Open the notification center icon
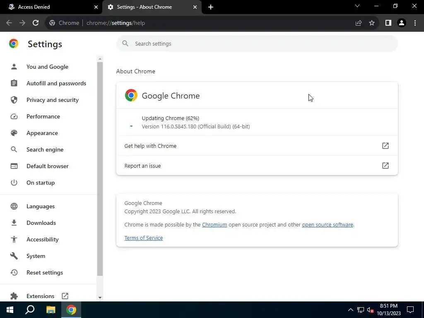 [410, 310]
